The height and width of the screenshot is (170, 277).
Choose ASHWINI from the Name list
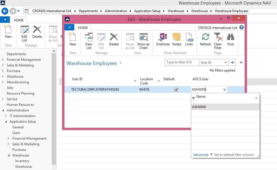[199, 107]
